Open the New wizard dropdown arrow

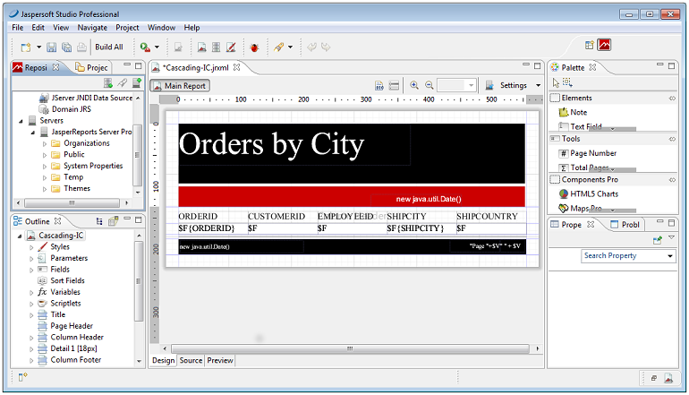[38, 47]
